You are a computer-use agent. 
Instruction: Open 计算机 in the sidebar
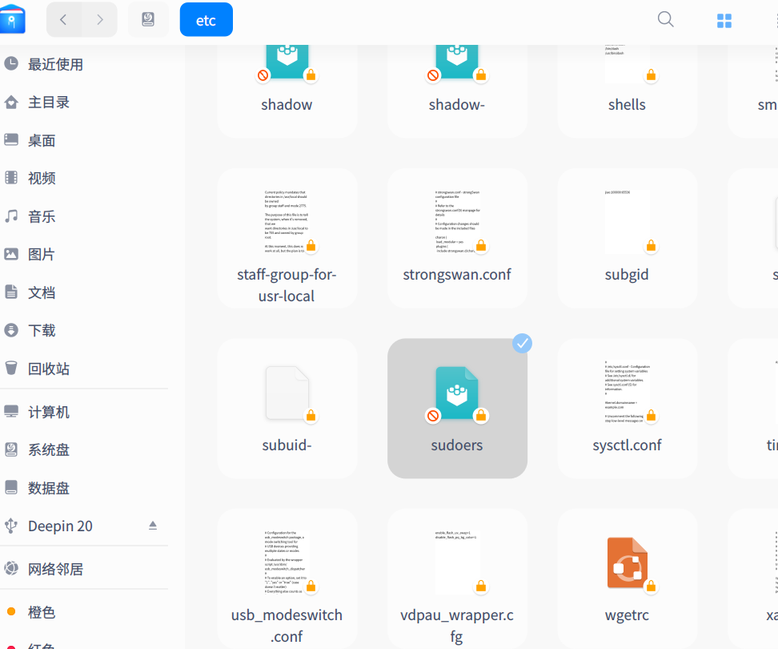click(84, 412)
